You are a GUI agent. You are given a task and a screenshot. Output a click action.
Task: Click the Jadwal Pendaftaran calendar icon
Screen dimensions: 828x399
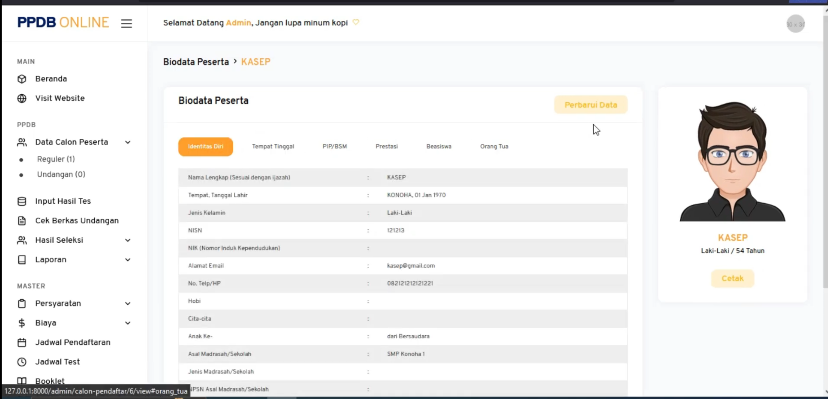(22, 342)
